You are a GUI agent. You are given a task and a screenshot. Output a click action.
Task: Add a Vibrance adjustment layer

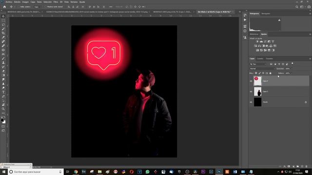(273, 41)
